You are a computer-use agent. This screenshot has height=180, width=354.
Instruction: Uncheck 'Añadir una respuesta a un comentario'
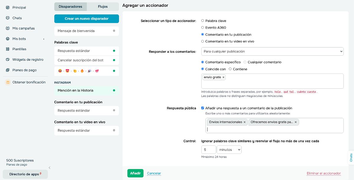(203, 108)
